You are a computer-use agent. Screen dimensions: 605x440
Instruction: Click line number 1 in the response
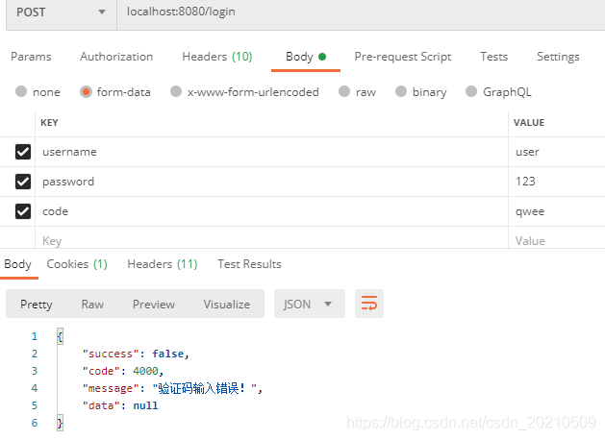35,336
